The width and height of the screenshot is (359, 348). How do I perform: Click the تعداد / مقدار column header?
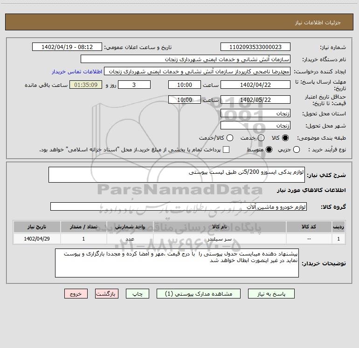tap(83, 227)
